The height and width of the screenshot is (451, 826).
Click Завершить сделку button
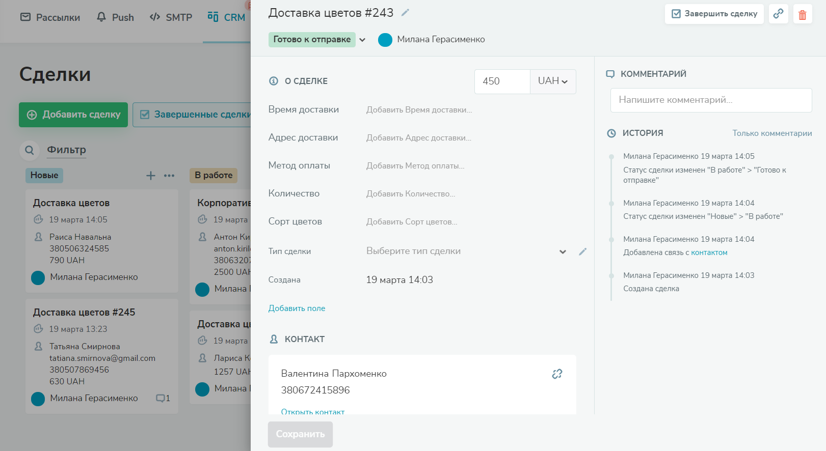714,14
